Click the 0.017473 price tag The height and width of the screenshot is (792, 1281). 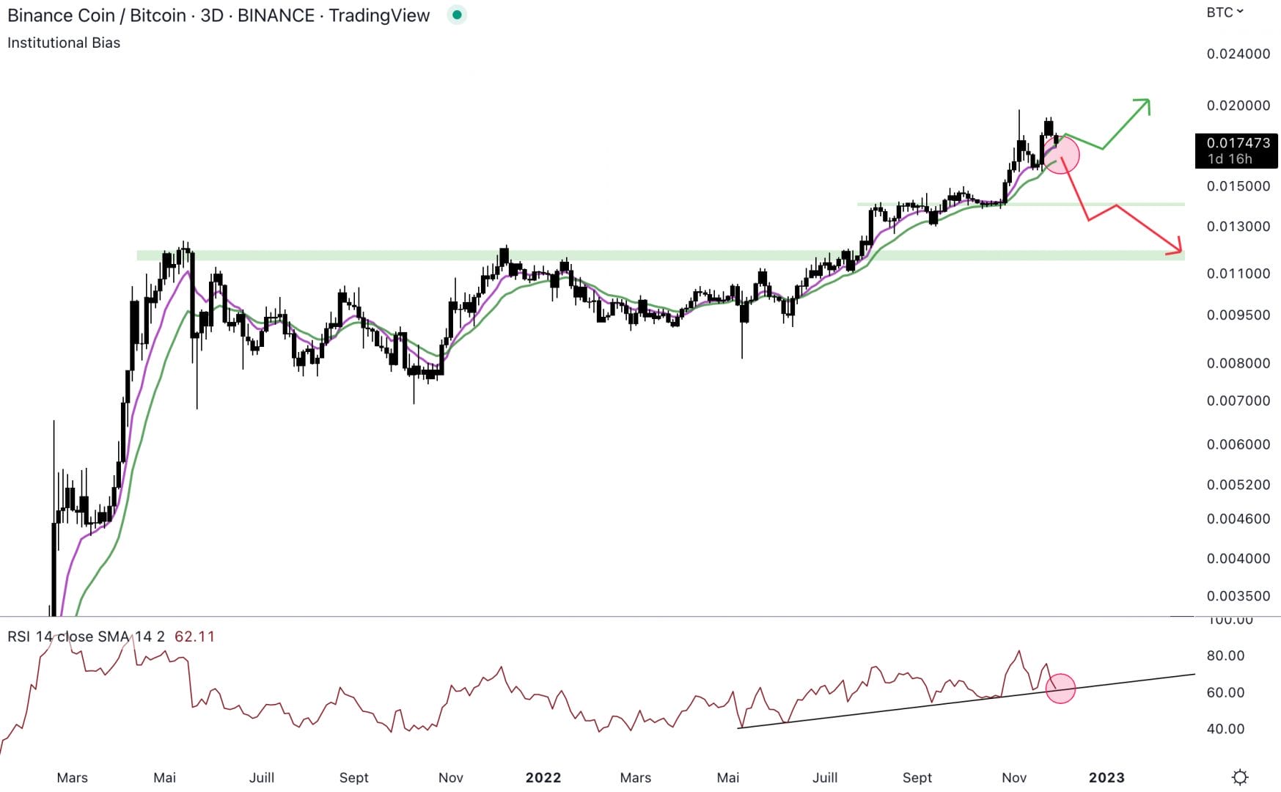1235,144
